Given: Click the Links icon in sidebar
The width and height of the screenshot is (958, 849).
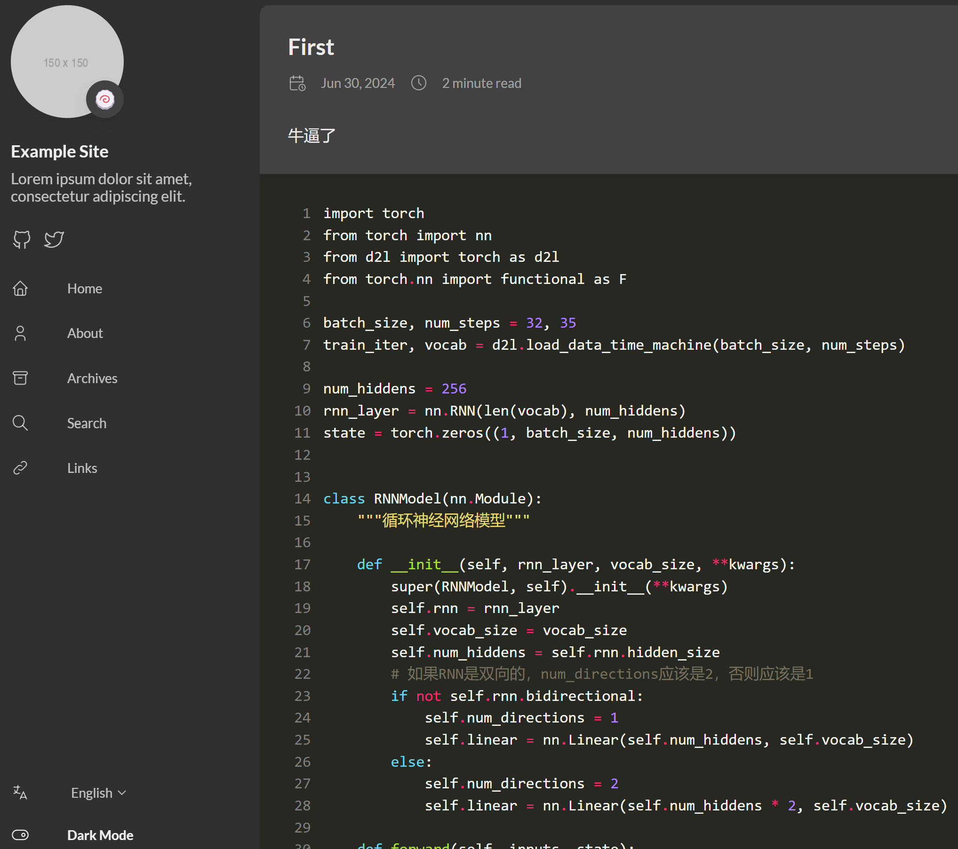Looking at the screenshot, I should tap(20, 468).
